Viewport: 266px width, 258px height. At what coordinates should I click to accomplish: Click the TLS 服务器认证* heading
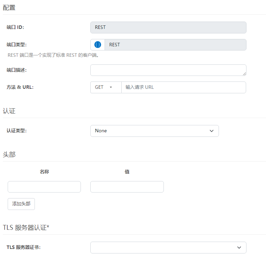click(x=26, y=227)
